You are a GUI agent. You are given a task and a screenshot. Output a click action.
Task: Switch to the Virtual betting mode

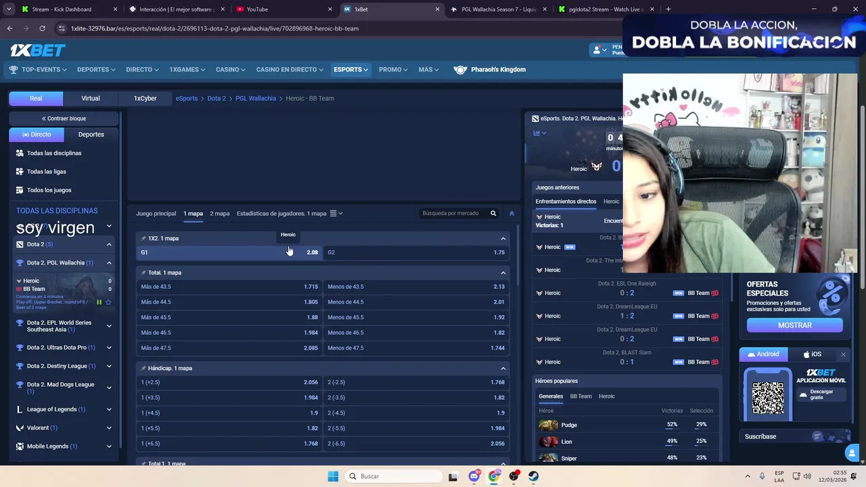click(x=91, y=98)
